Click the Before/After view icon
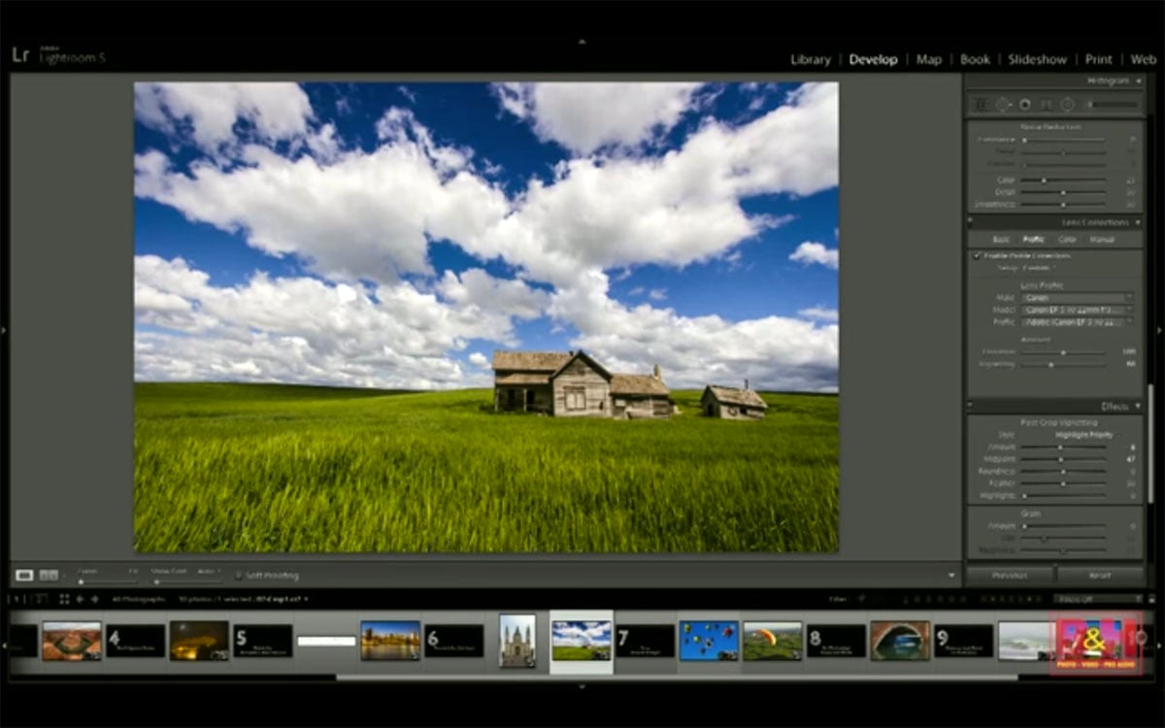This screenshot has width=1165, height=728. 49,576
